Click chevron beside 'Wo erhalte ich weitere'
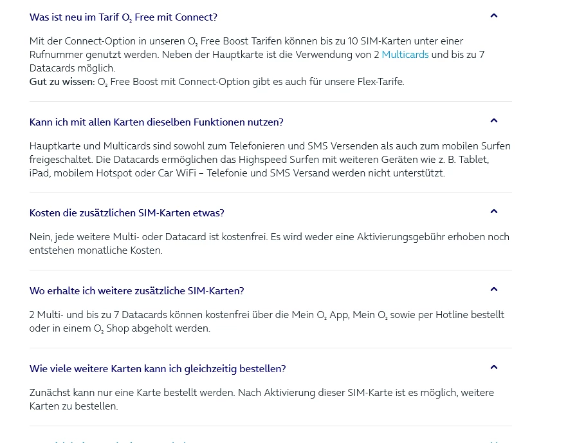The height and width of the screenshot is (443, 568). pos(493,290)
